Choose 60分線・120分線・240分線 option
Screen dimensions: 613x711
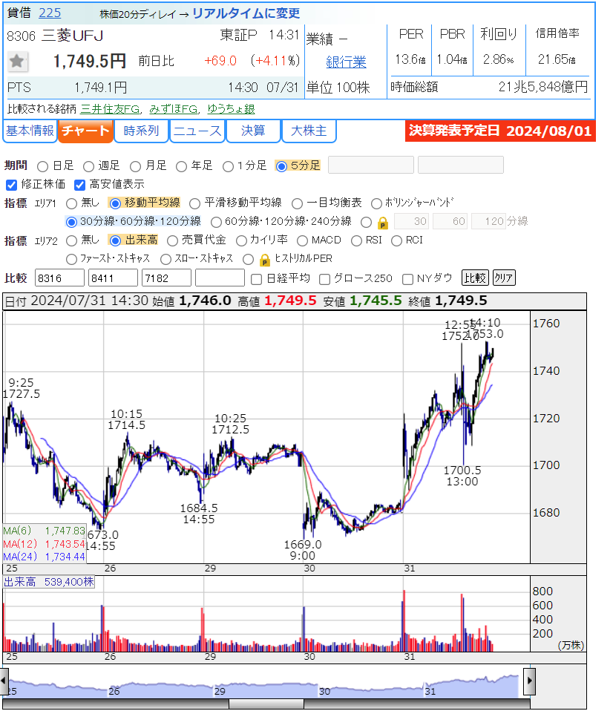pyautogui.click(x=216, y=222)
